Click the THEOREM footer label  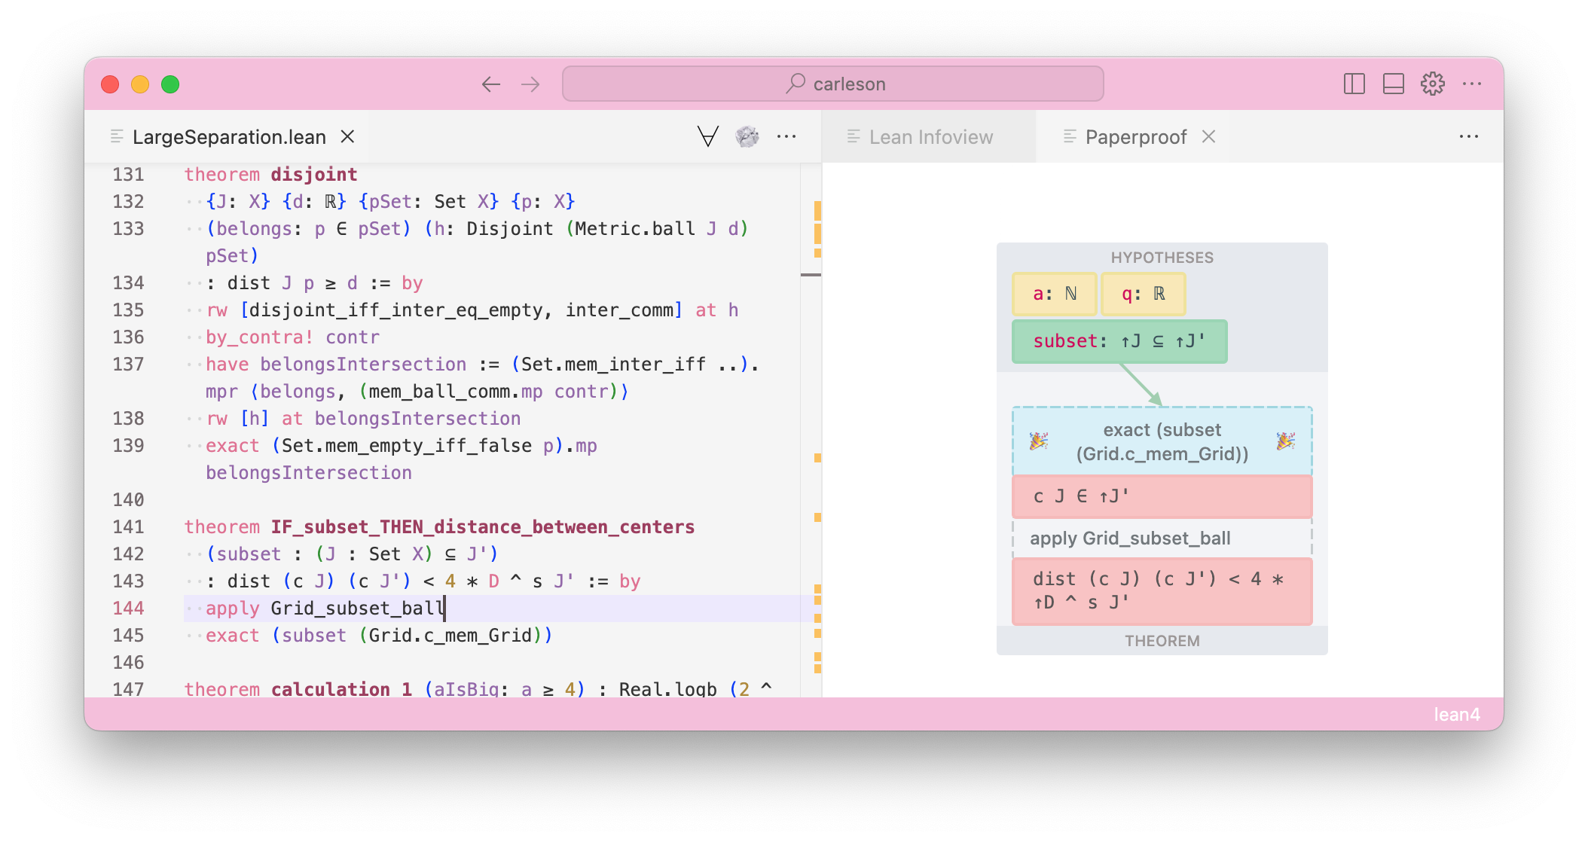(1162, 641)
